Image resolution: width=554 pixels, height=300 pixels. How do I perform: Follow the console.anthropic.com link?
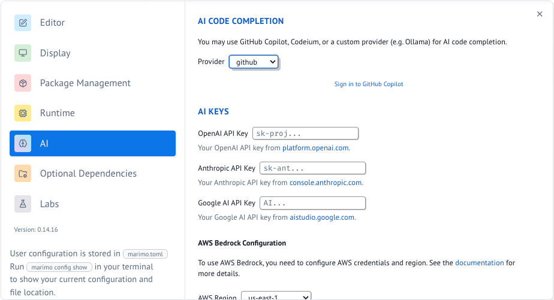pos(326,183)
